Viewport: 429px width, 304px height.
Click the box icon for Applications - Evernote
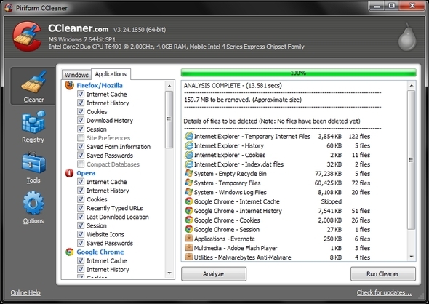point(189,239)
